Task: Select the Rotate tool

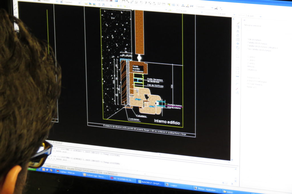Action: tap(238, 48)
